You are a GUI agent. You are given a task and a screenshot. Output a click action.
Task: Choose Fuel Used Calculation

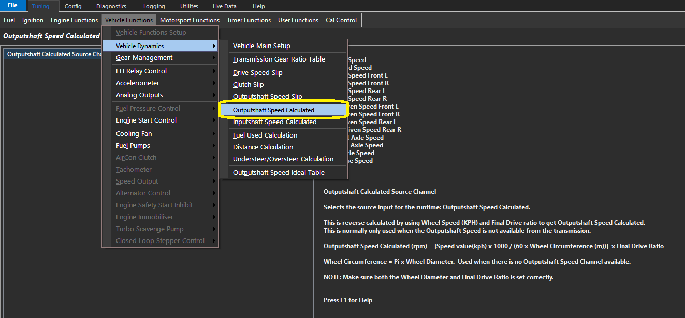[265, 135]
